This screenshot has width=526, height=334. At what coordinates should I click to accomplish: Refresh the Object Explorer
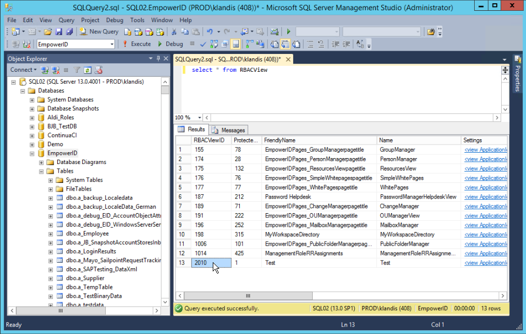point(87,71)
